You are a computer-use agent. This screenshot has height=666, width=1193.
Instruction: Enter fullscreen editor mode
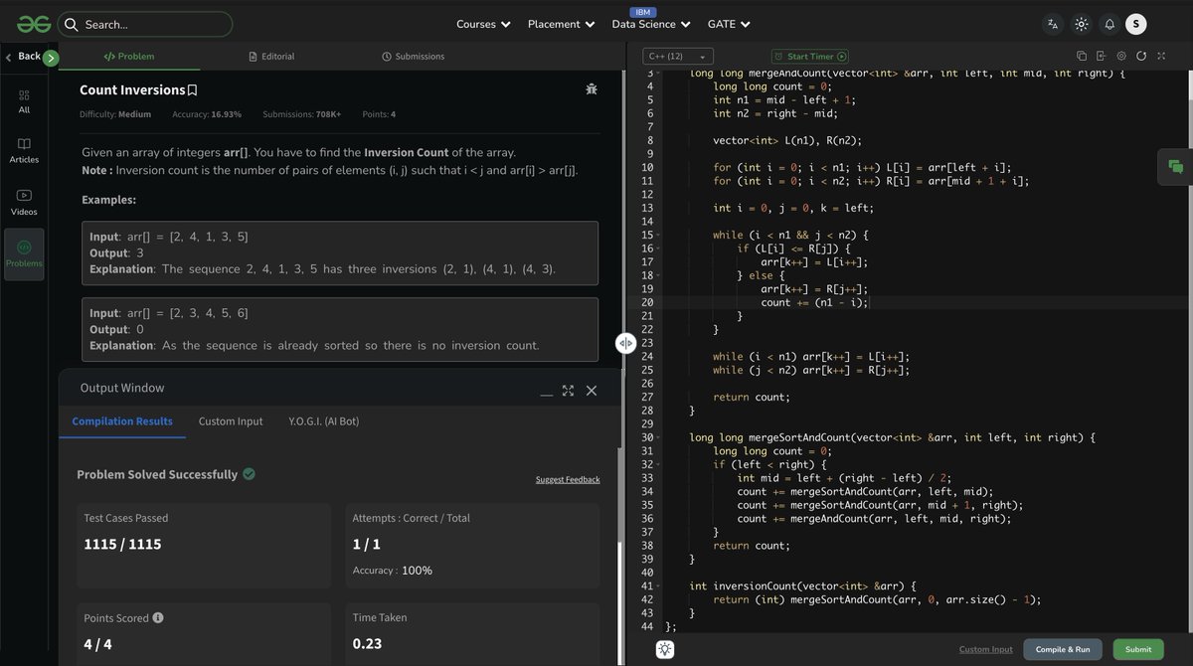(x=1161, y=57)
